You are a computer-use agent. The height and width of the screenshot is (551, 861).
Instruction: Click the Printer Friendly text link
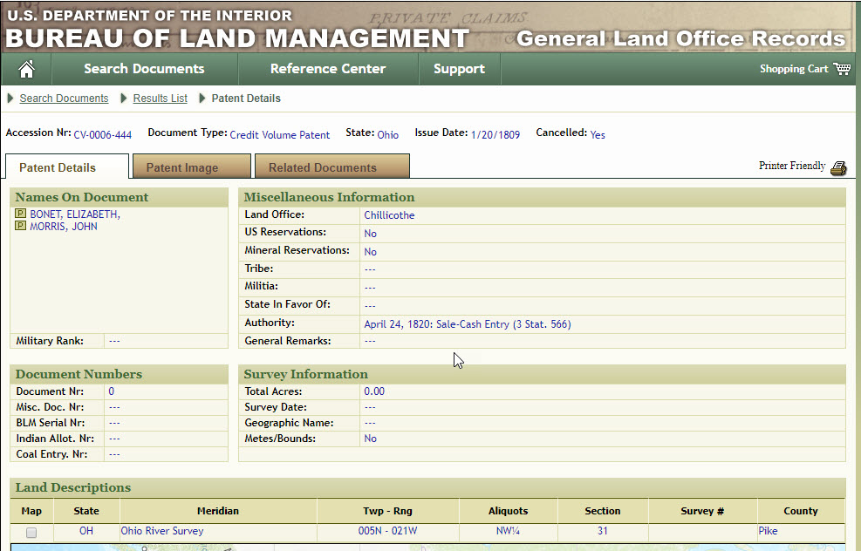(792, 166)
